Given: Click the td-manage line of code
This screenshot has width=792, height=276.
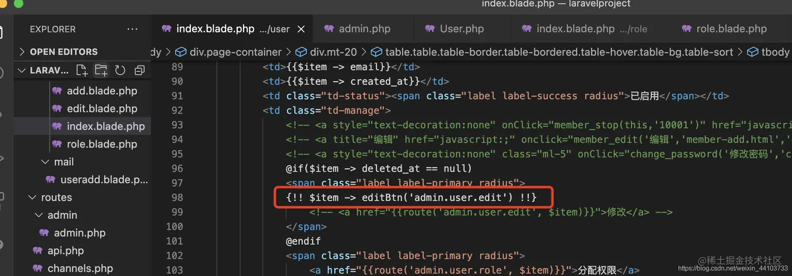Looking at the screenshot, I should (327, 111).
